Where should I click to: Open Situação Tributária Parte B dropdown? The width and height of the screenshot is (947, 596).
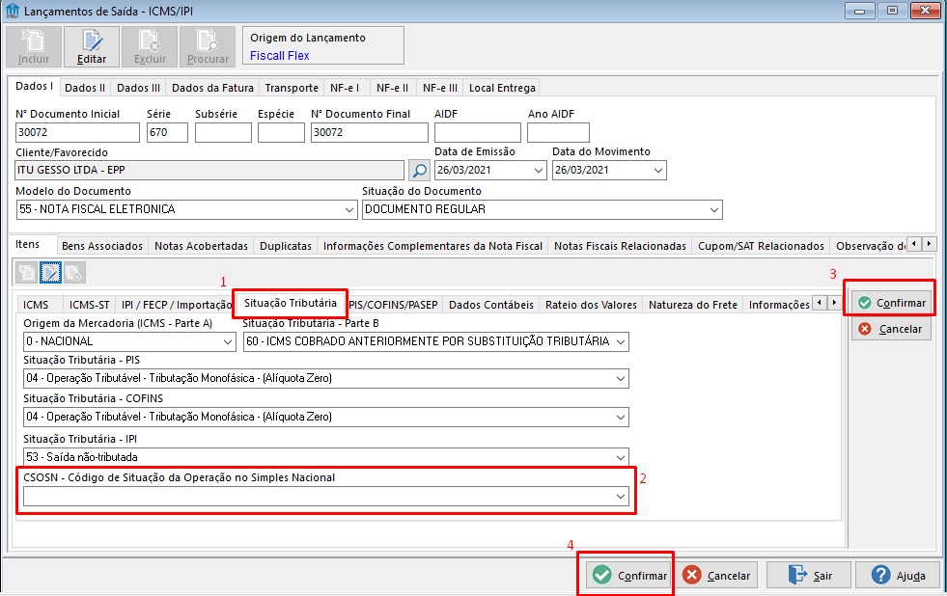[621, 342]
